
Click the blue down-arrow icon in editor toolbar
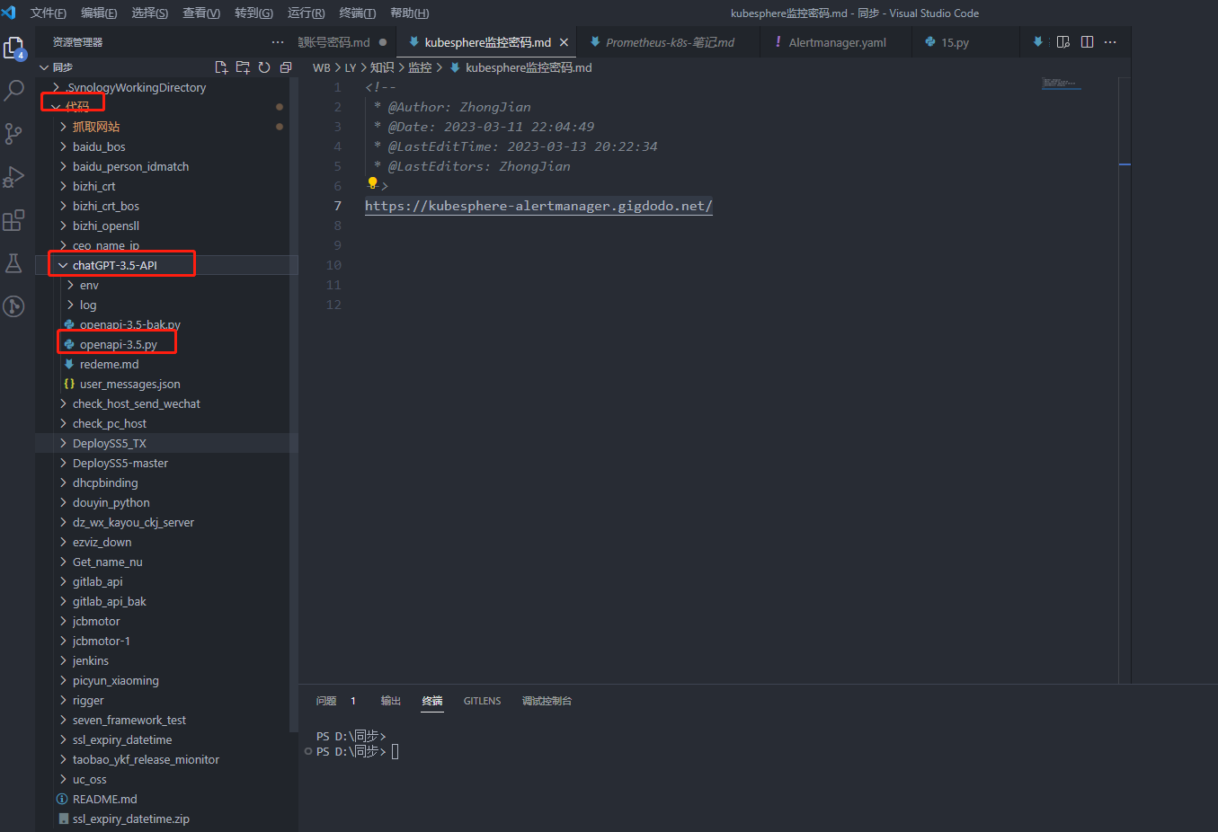pyautogui.click(x=1038, y=42)
